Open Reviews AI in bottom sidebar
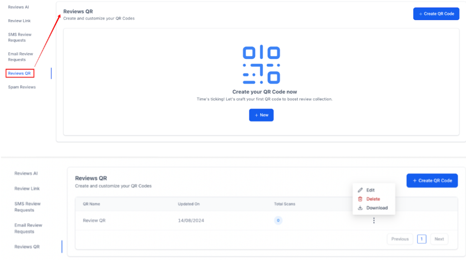 26,173
